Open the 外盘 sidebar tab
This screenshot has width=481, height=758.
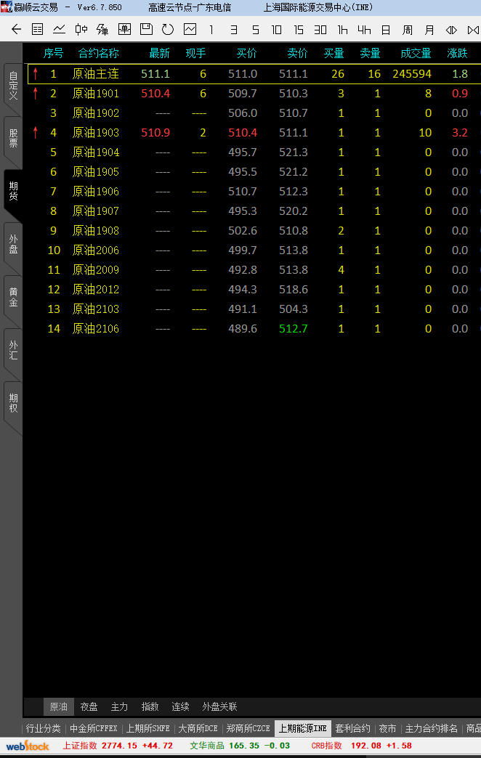click(13, 245)
